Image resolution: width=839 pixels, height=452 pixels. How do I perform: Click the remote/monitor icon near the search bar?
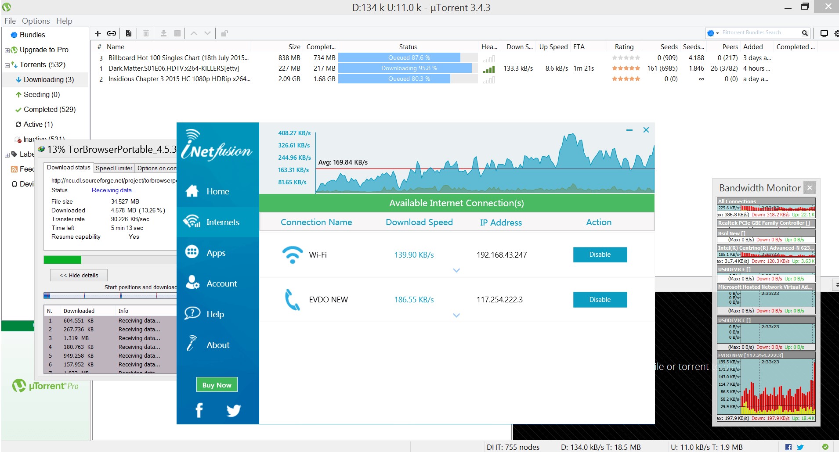(824, 33)
